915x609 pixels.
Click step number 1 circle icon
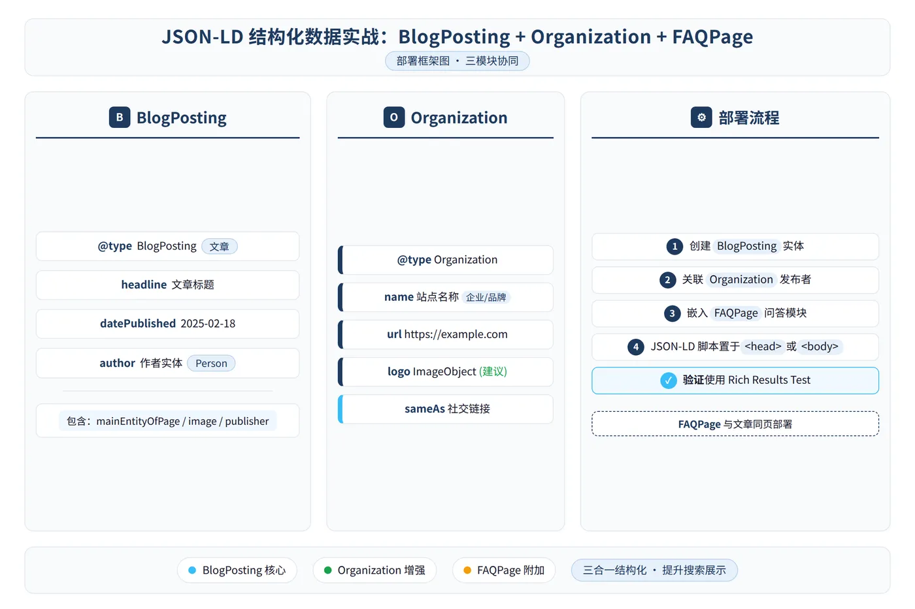[674, 247]
